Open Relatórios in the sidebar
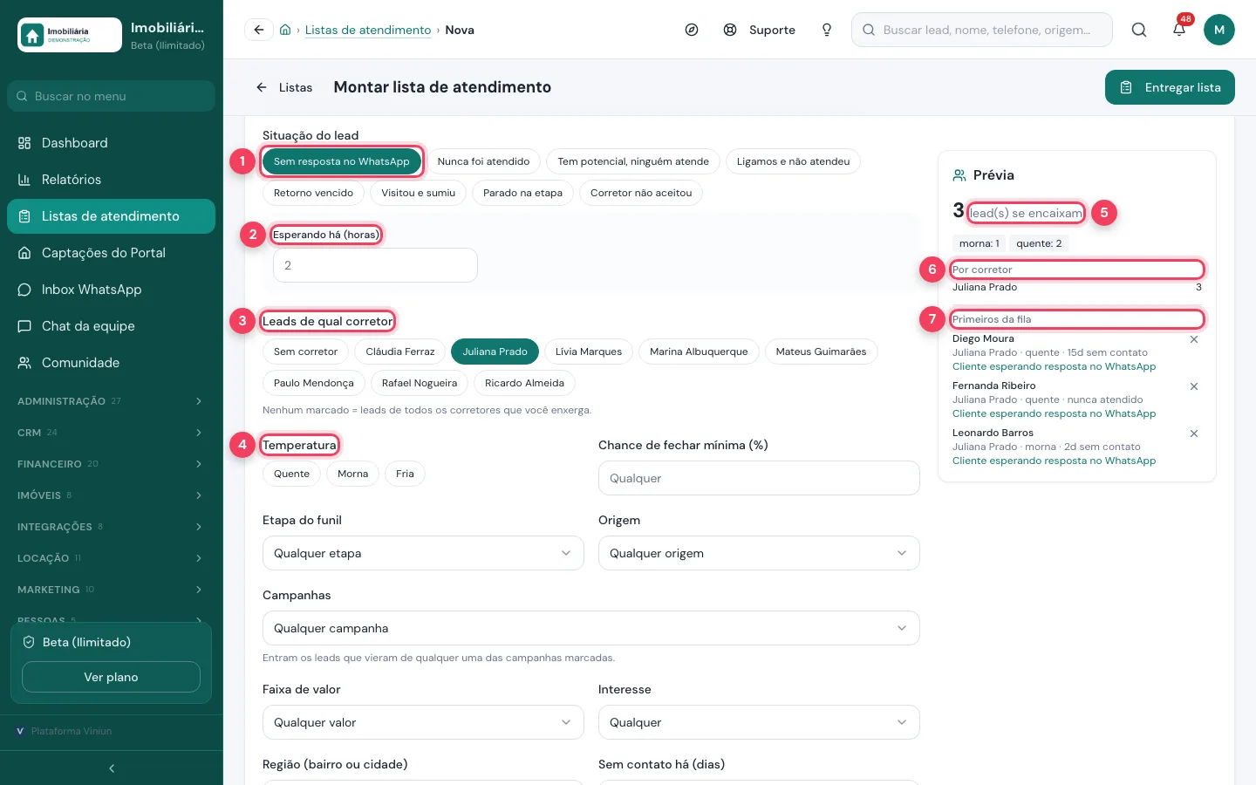This screenshot has height=785, width=1256. point(111,180)
